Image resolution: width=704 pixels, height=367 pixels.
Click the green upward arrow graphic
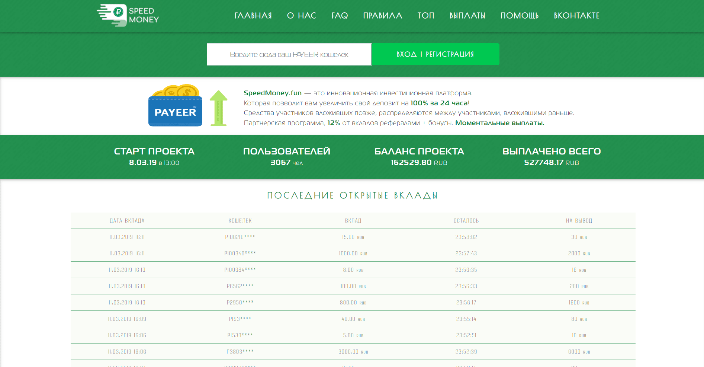click(218, 108)
